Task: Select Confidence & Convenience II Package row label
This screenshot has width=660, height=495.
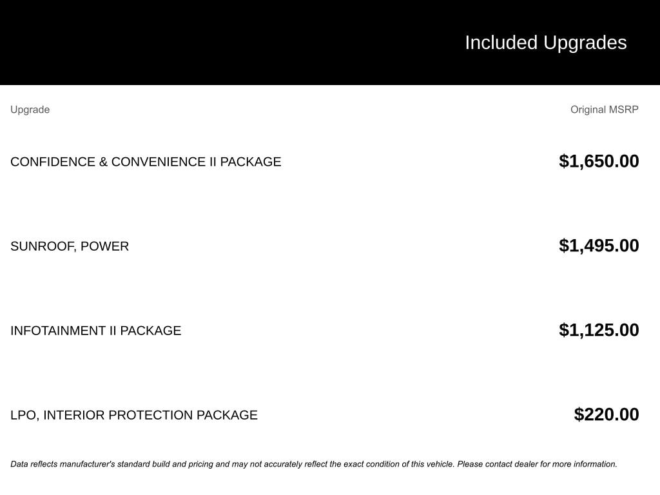Action: (146, 162)
